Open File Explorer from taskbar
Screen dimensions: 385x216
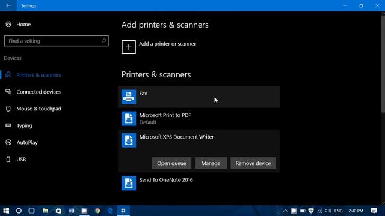(45, 211)
